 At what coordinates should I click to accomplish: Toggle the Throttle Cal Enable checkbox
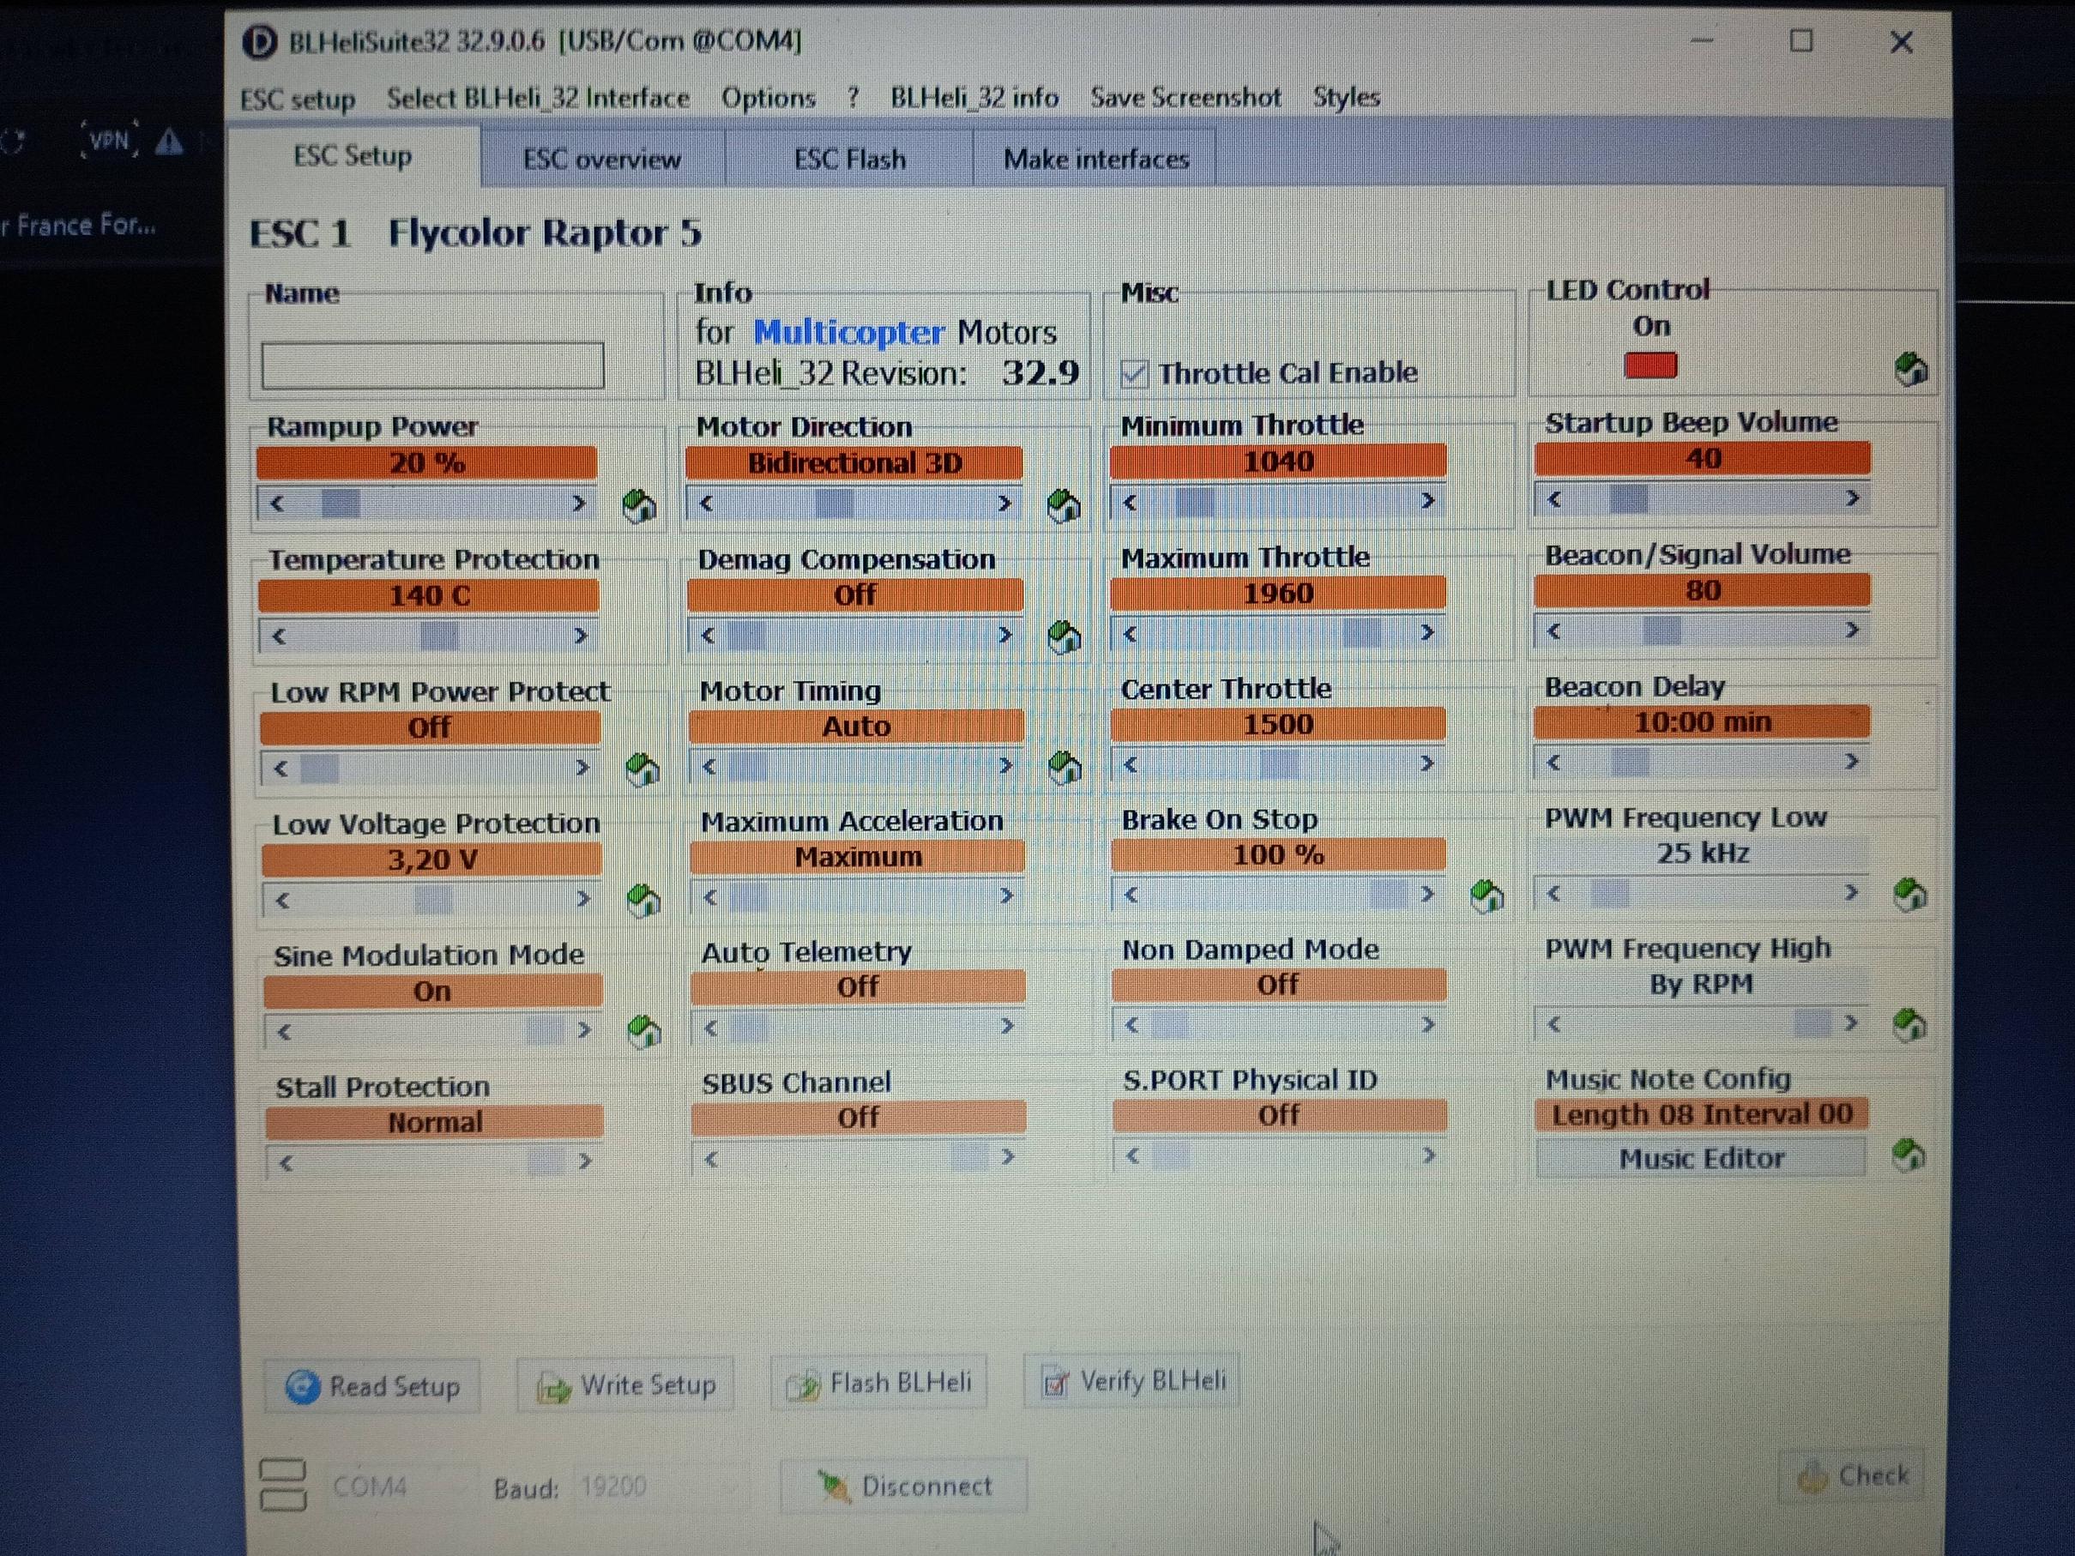(x=1134, y=374)
